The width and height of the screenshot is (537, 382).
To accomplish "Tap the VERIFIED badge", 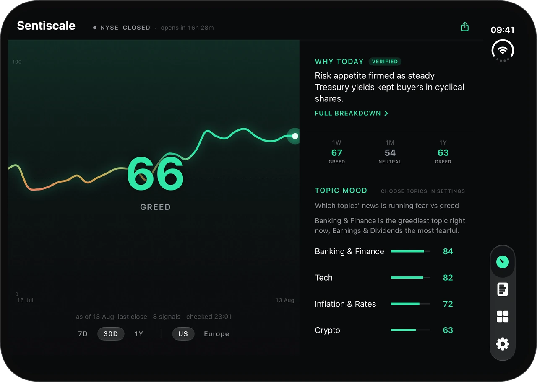I will point(385,62).
